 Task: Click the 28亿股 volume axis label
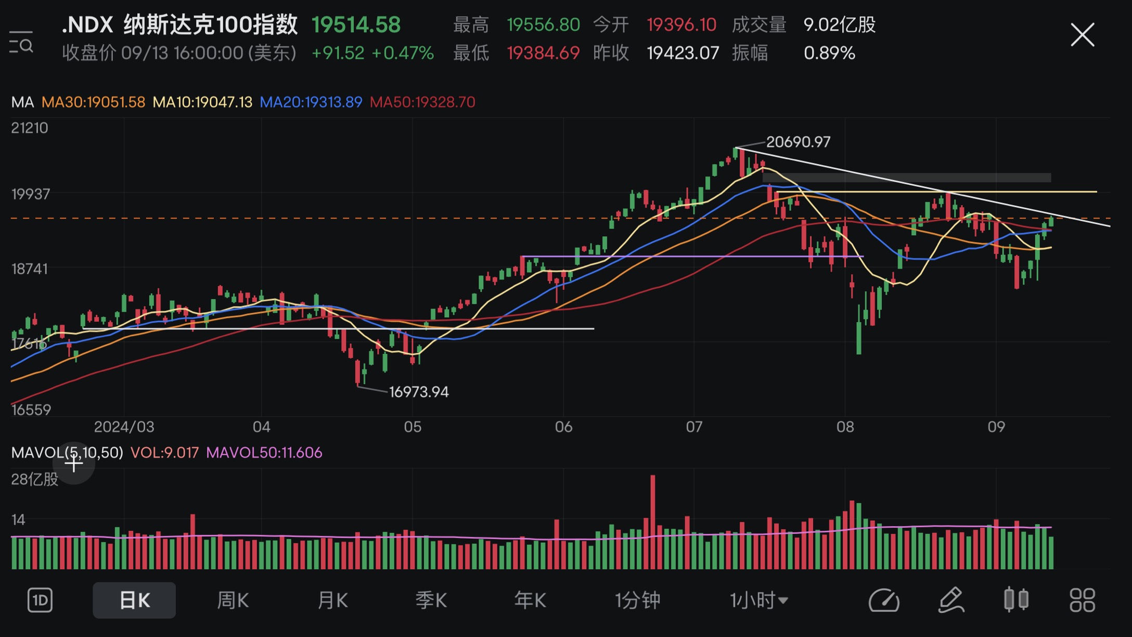[35, 479]
